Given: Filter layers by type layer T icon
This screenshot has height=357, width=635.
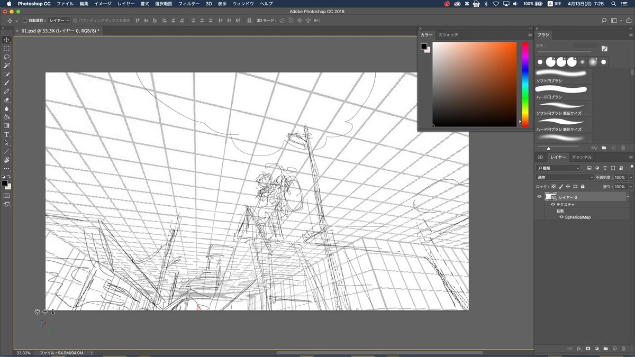Looking at the screenshot, I should coord(605,168).
